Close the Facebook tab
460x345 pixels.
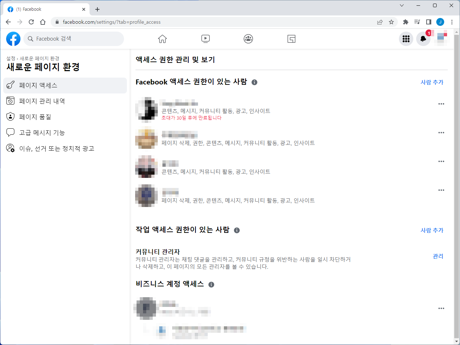pyautogui.click(x=84, y=9)
